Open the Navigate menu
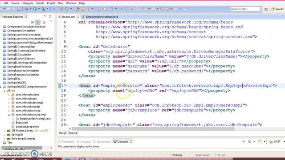This screenshot has width=285, height=160. click(x=28, y=3)
